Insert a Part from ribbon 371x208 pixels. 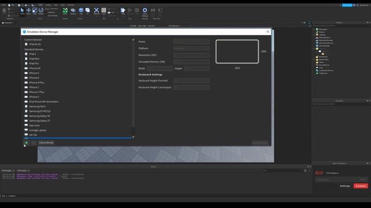81,11
